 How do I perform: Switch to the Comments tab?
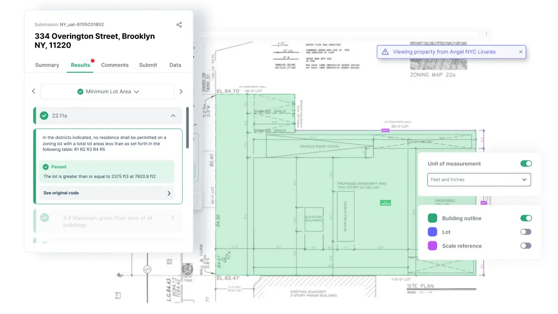[115, 65]
